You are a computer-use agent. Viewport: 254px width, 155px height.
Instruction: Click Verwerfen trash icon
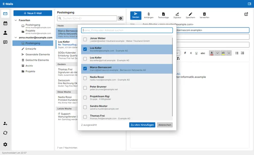tap(204, 15)
